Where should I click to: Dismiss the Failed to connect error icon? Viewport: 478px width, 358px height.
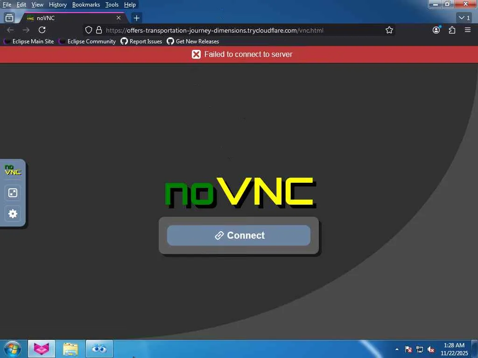pyautogui.click(x=196, y=54)
